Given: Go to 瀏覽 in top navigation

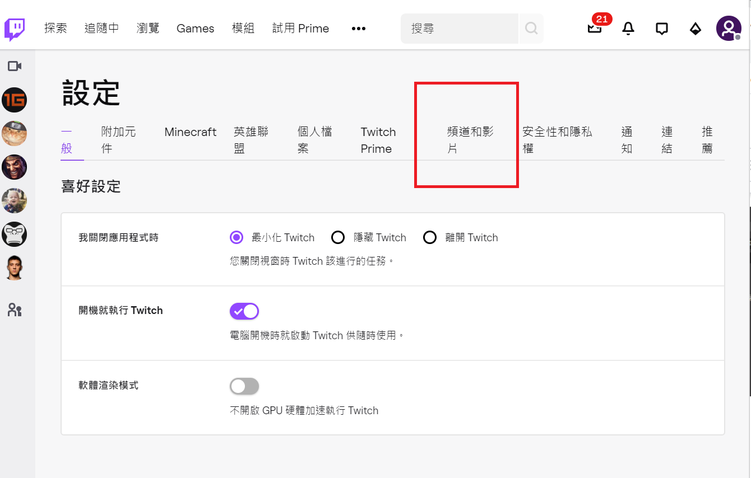Looking at the screenshot, I should (x=148, y=29).
